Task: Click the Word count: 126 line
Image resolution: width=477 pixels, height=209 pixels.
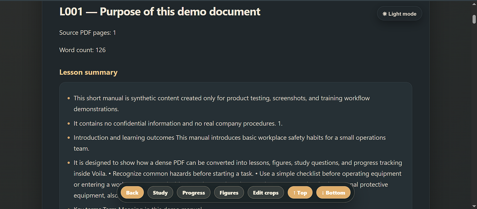Action: tap(82, 50)
